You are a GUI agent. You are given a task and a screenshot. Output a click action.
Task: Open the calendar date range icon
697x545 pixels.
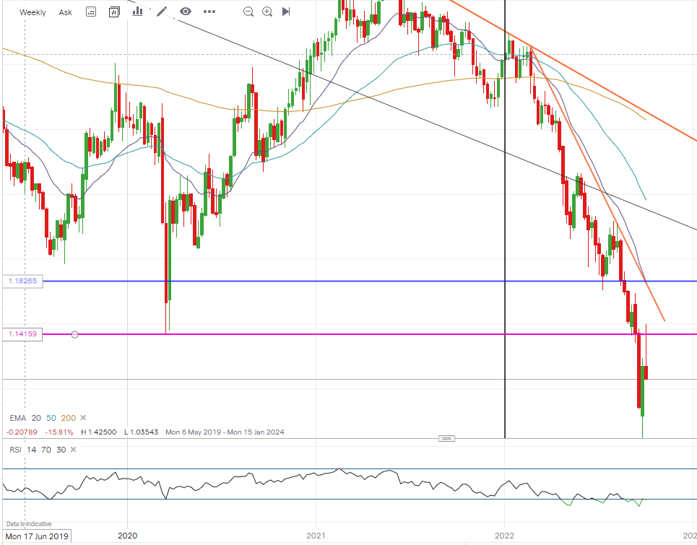(x=91, y=12)
